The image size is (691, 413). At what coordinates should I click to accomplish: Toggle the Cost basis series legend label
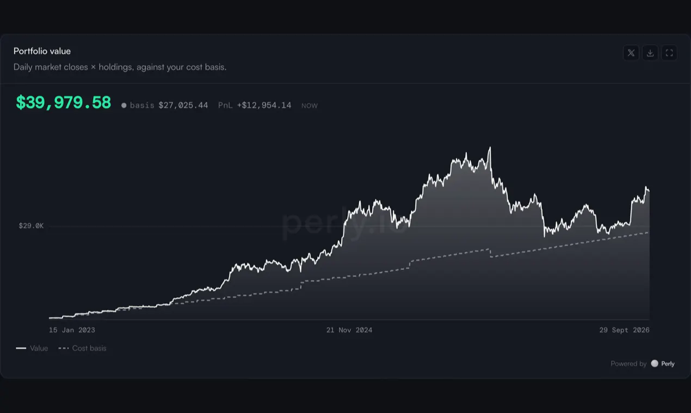89,348
